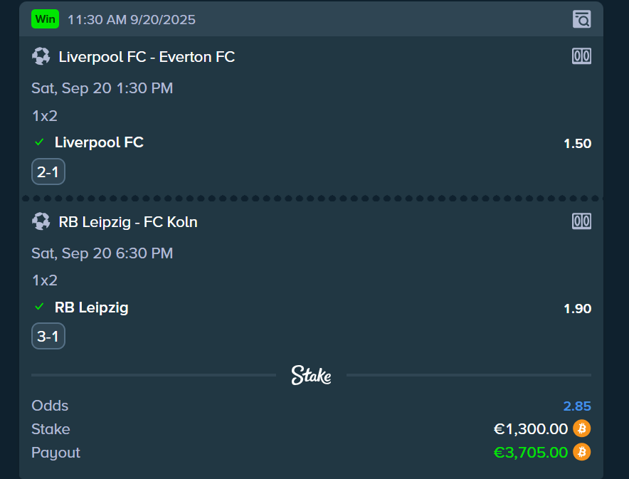629x479 pixels.
Task: Click the bet timestamp 11:30 AM 9/20/2025
Action: (x=131, y=20)
